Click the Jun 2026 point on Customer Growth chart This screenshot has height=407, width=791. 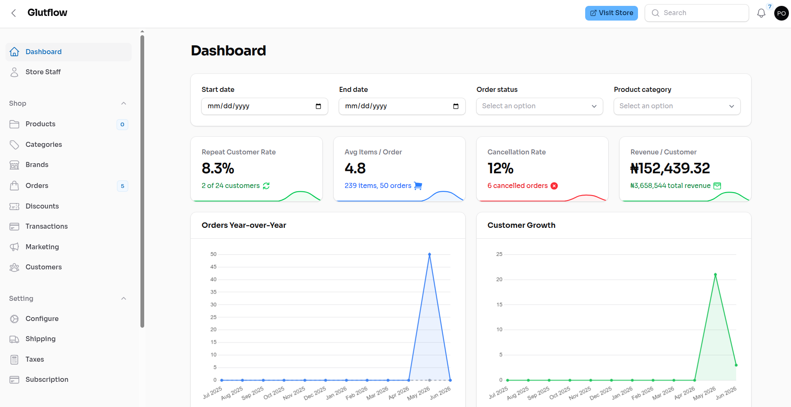(736, 365)
